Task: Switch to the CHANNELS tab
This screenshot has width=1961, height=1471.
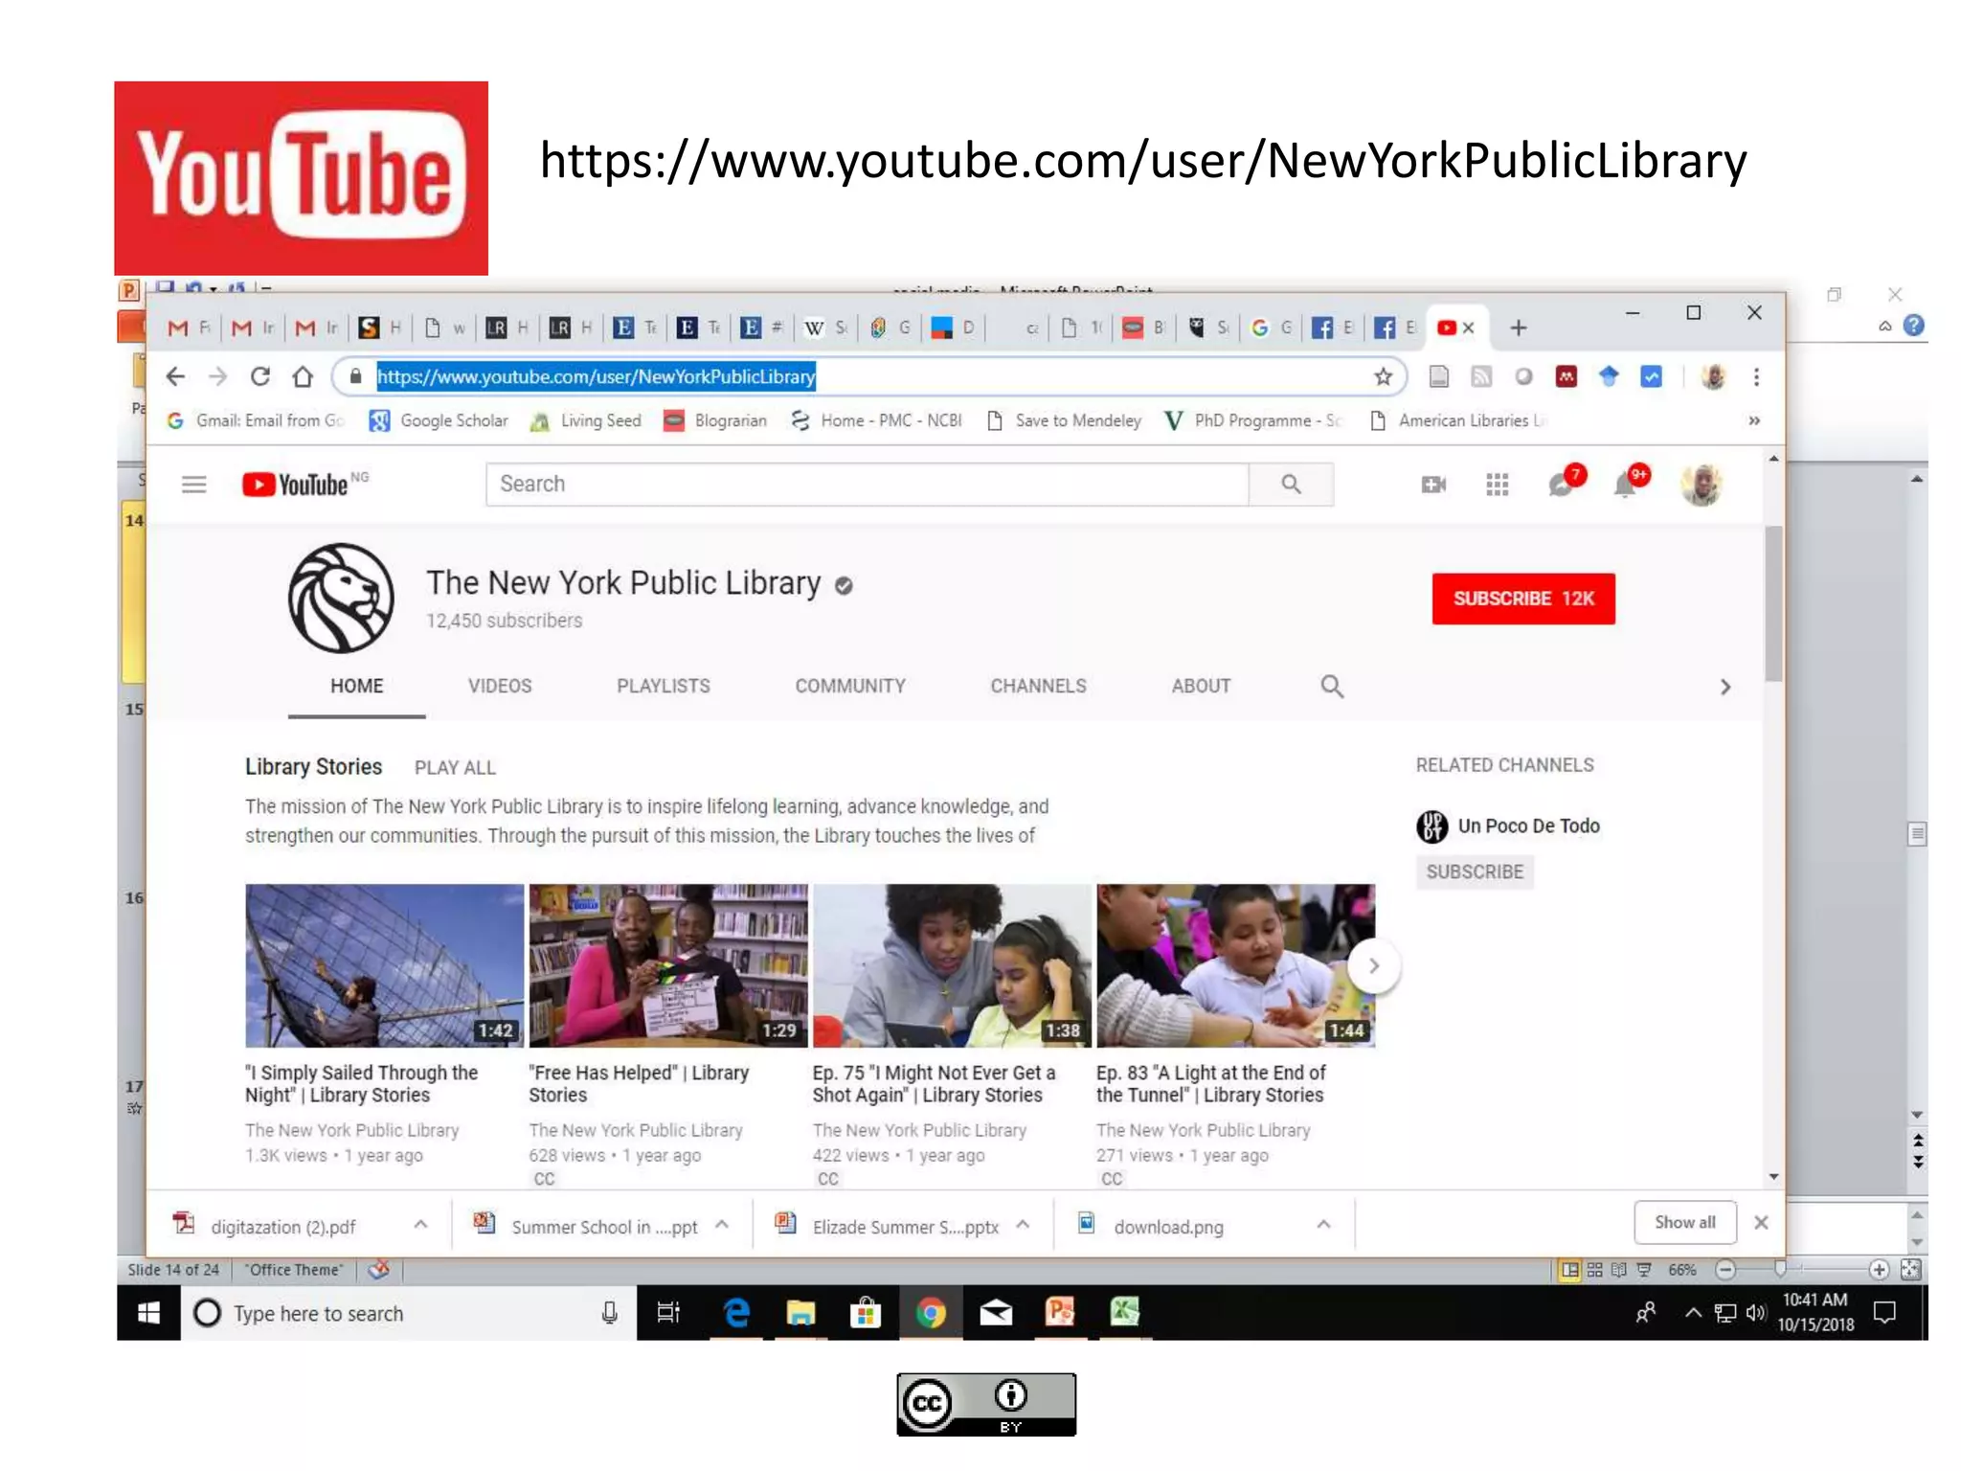Action: coord(1038,687)
